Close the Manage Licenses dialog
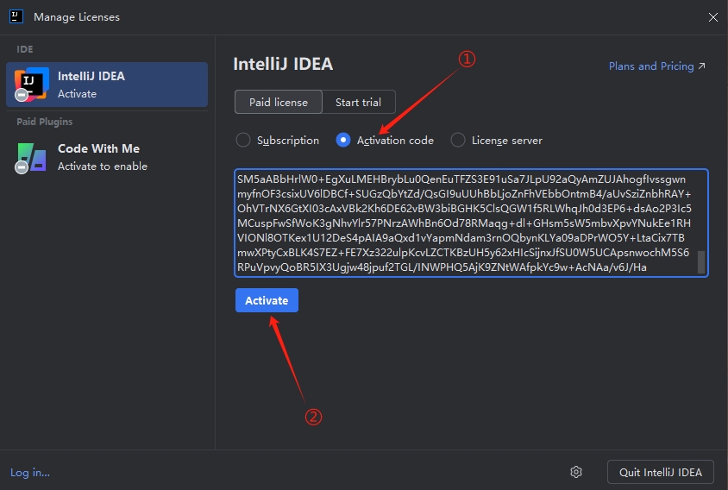Screen dimensions: 728x490 (x=712, y=16)
